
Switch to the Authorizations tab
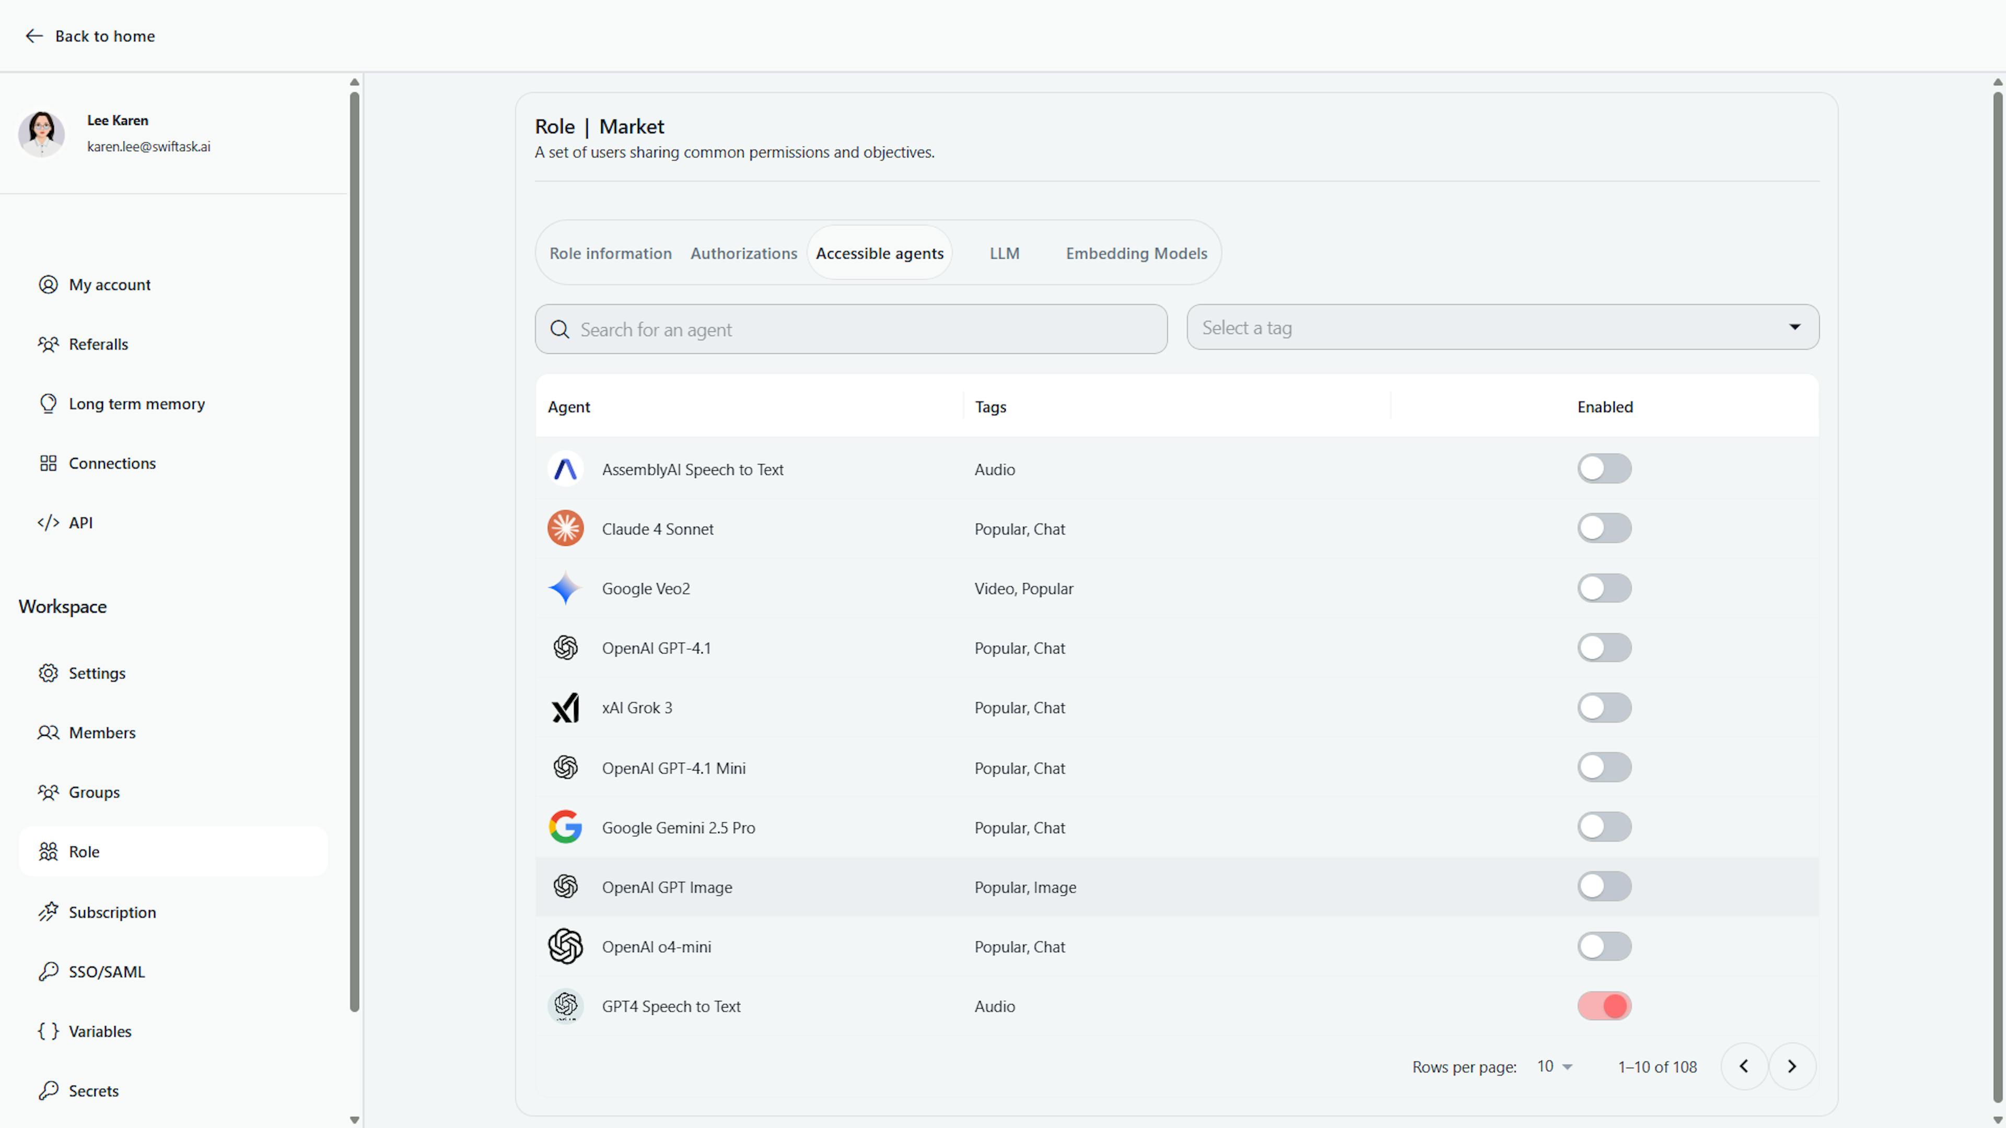coord(744,253)
